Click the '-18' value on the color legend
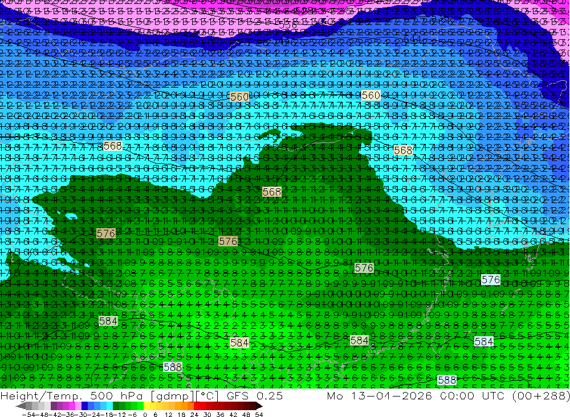The height and width of the screenshot is (417, 570). click(107, 415)
